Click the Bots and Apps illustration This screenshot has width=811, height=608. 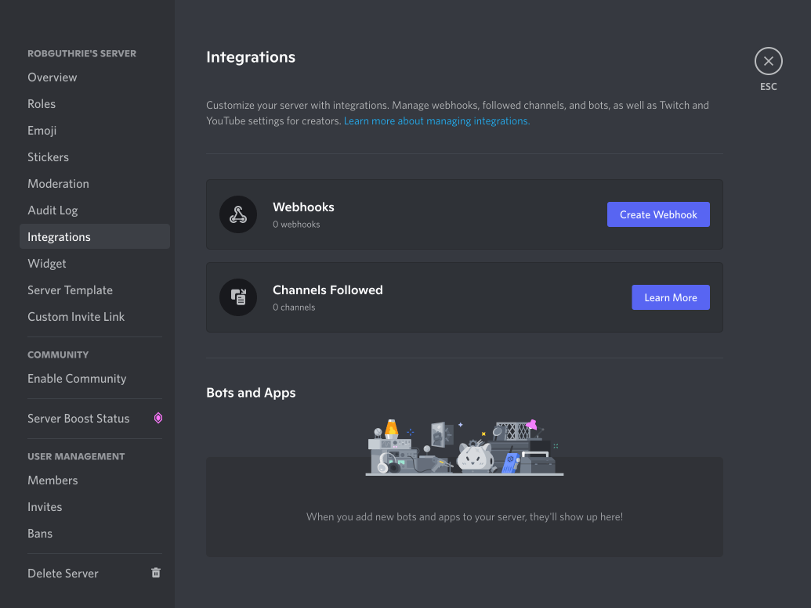pyautogui.click(x=464, y=448)
